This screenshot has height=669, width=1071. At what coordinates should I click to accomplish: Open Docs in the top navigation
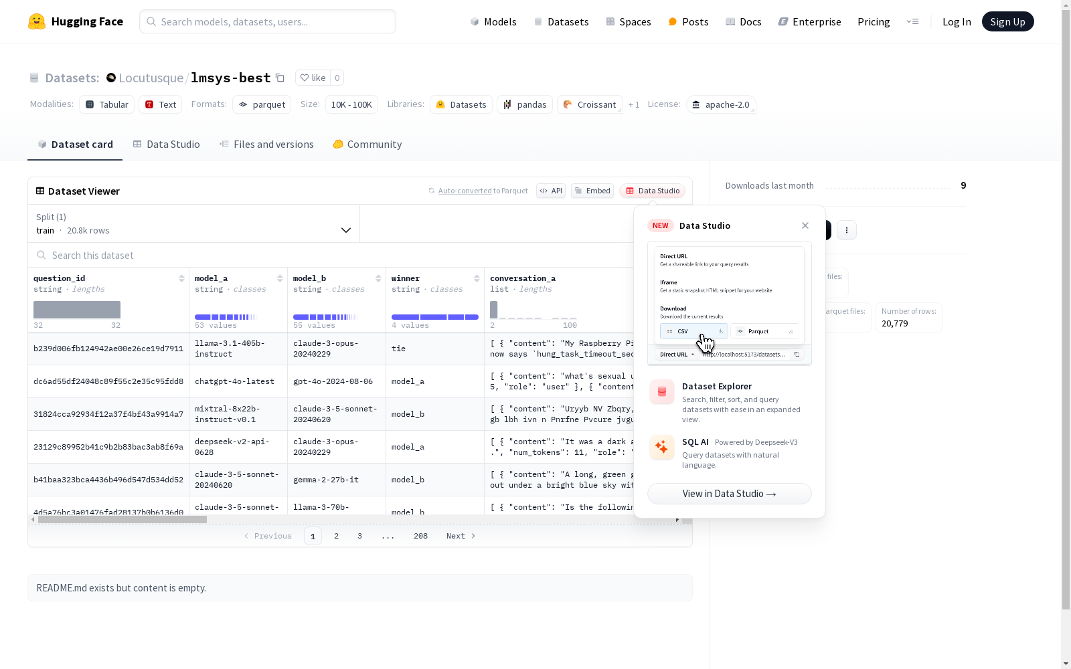[744, 21]
